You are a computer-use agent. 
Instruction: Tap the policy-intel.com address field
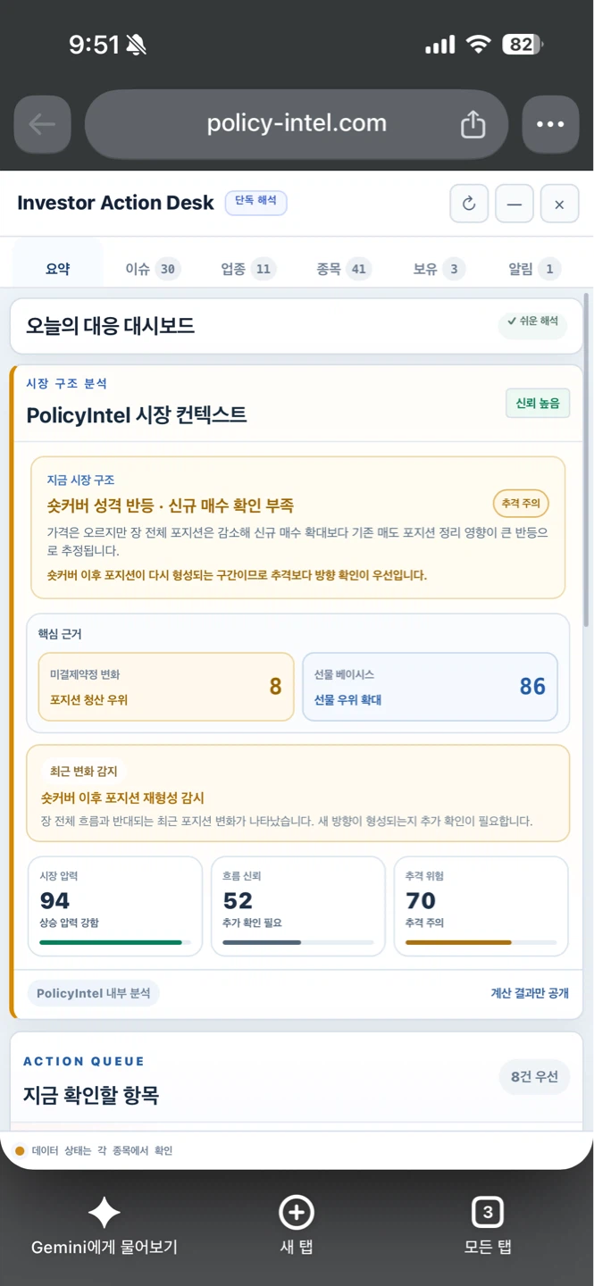(297, 124)
